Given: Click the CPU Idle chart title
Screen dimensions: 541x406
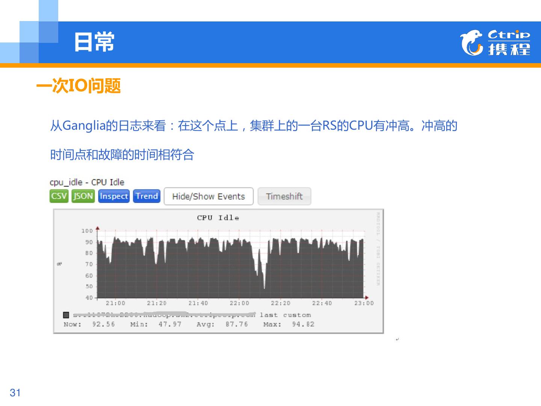Looking at the screenshot, I should click(218, 218).
